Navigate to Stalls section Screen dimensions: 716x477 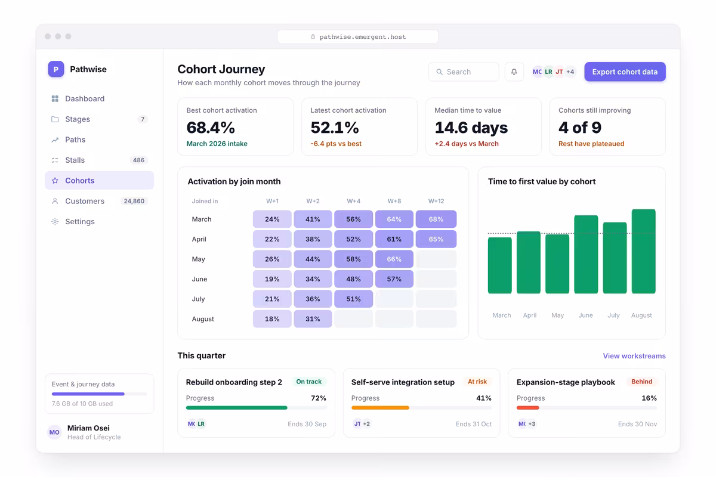[x=99, y=160]
